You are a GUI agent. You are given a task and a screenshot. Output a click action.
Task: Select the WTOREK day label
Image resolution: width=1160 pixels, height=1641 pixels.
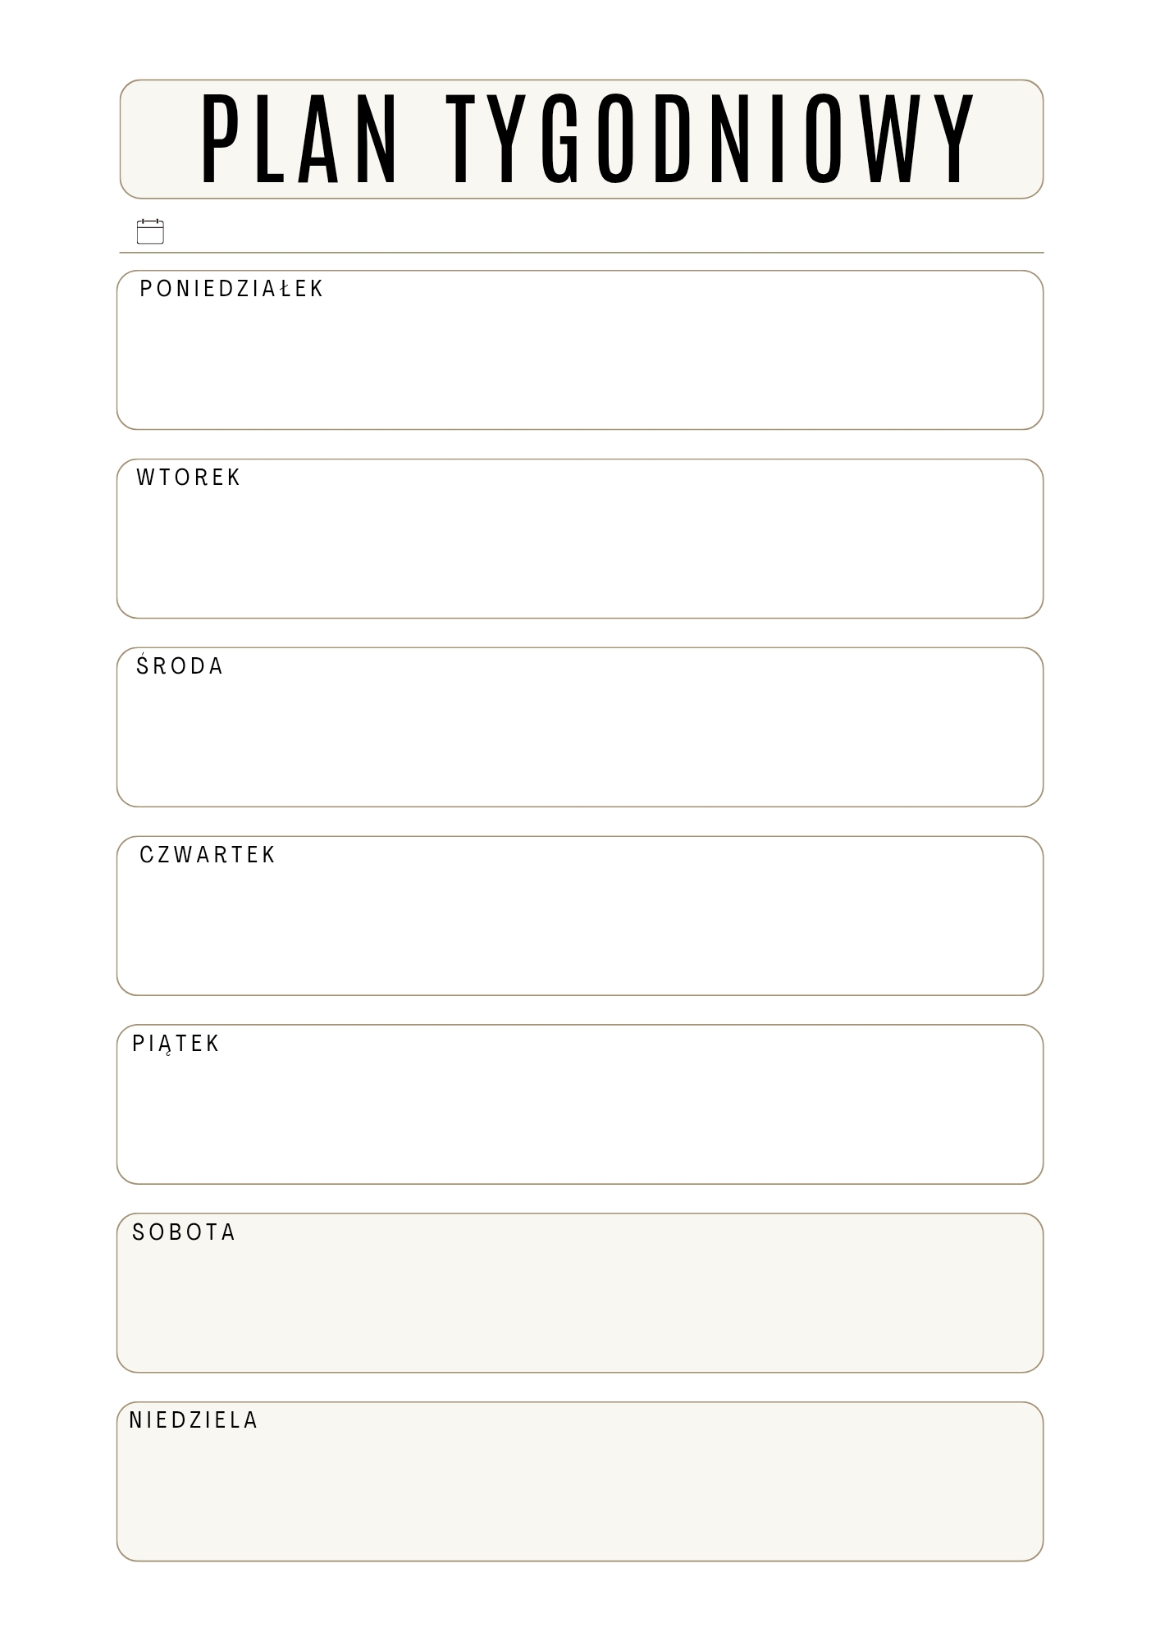click(188, 478)
